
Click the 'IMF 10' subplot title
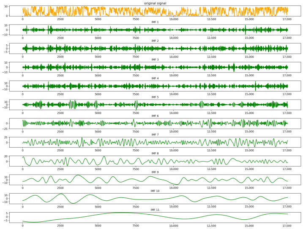click(155, 191)
